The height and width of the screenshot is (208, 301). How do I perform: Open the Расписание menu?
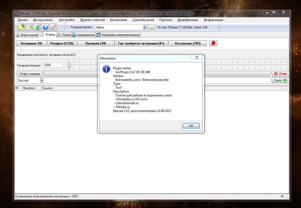119,20
